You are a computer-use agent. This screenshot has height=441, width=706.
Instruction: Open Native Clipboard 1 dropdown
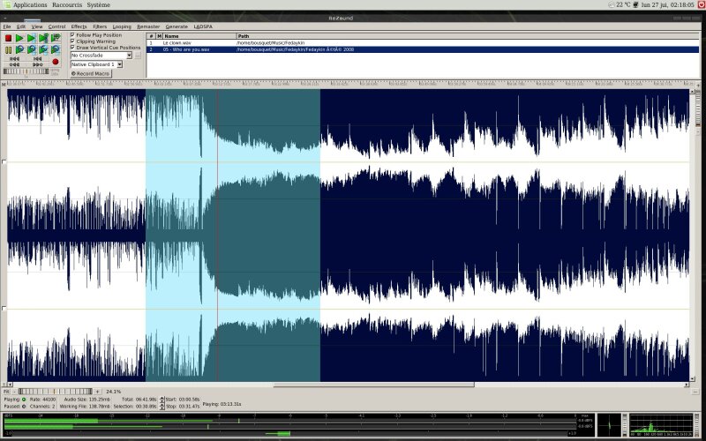point(96,64)
